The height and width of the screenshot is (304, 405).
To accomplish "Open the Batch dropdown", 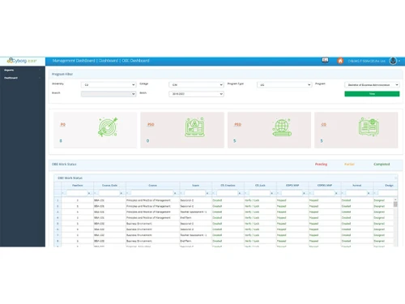I will click(196, 94).
